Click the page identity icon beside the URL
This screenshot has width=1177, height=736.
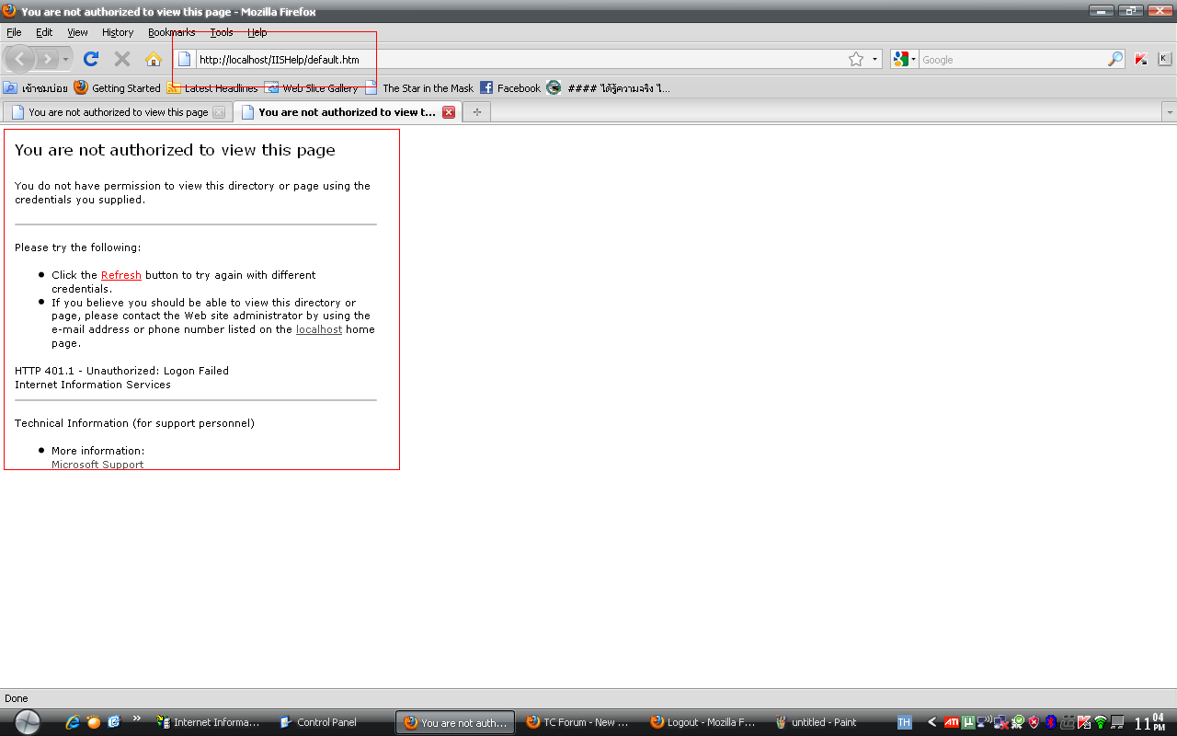(x=184, y=60)
